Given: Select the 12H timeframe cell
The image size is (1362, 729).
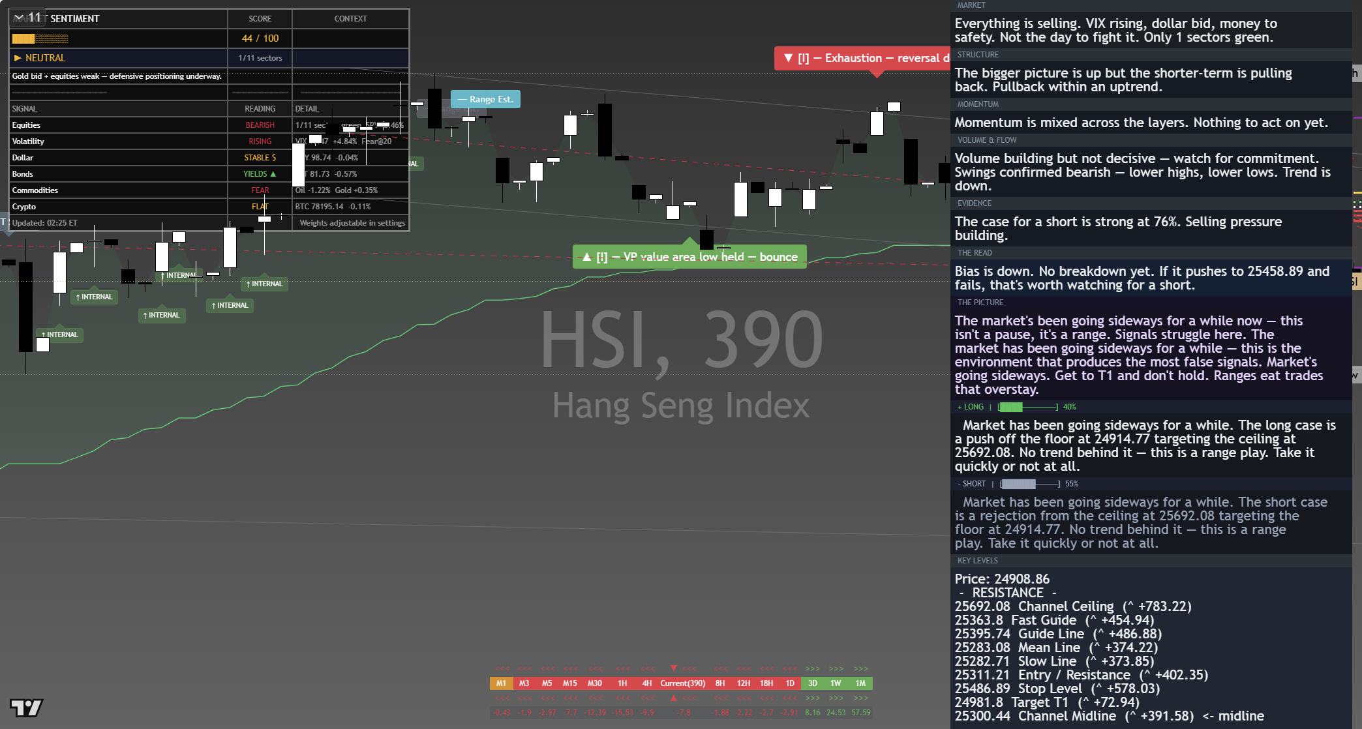Looking at the screenshot, I should point(744,683).
